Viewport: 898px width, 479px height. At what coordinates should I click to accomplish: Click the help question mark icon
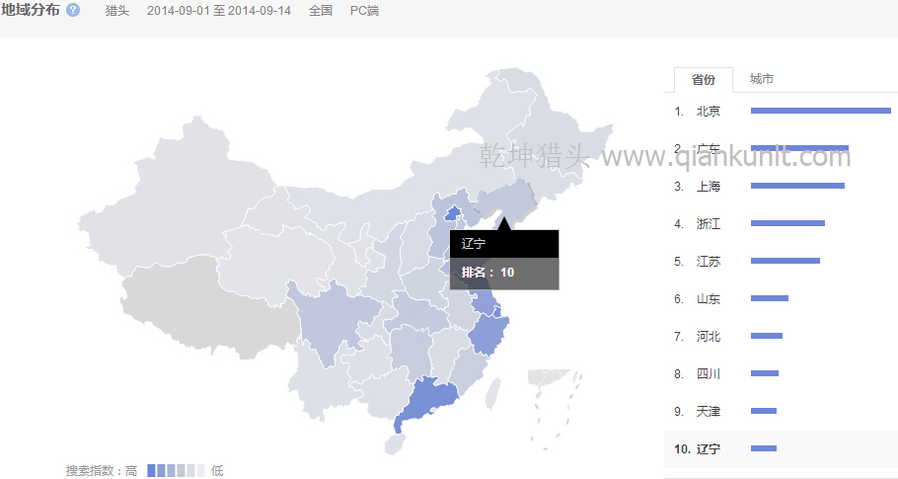(x=73, y=11)
